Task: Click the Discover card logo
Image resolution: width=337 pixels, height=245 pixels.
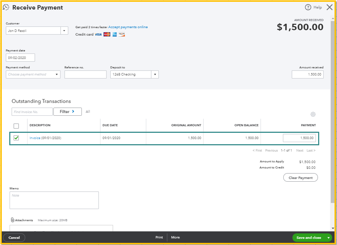Action: [x=122, y=35]
